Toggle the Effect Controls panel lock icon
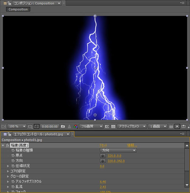190x193 pixels. [x=9, y=134]
